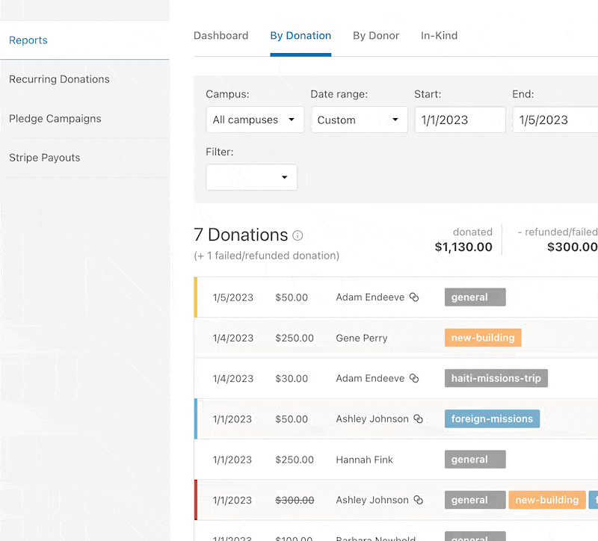598x541 pixels.
Task: Go to the In-Kind tab
Action: [439, 35]
